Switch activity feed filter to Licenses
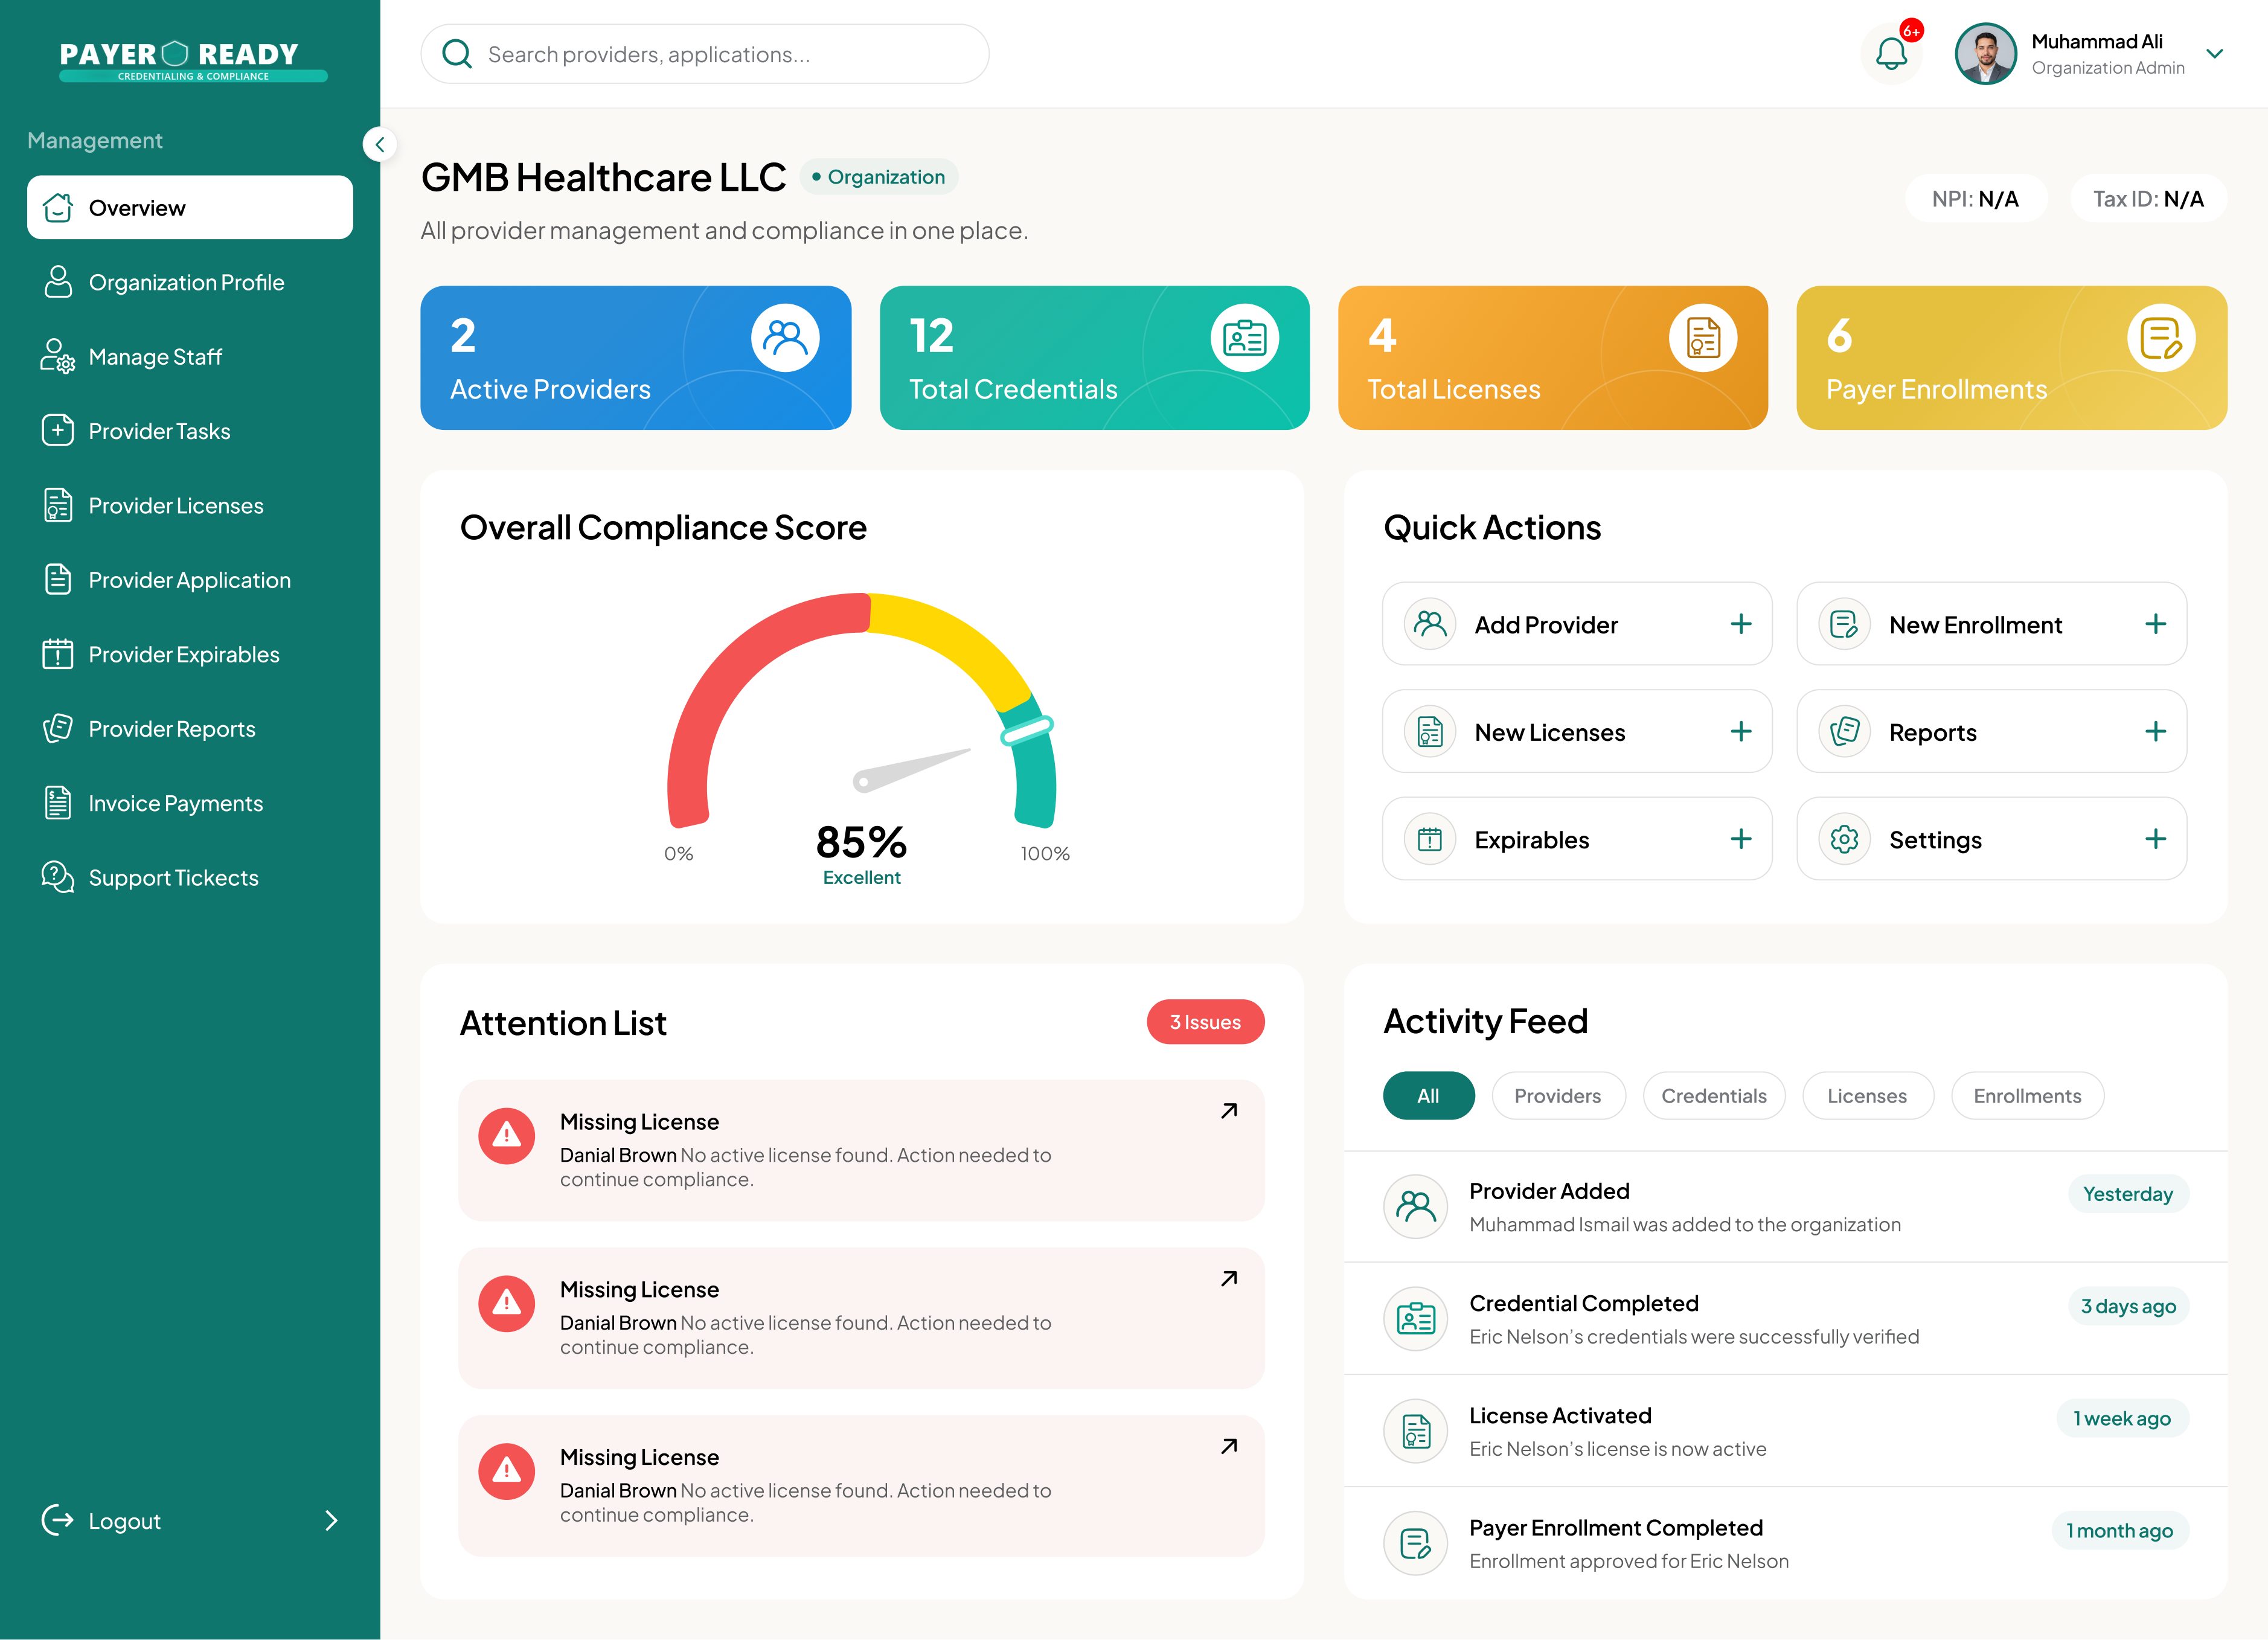 1868,1095
